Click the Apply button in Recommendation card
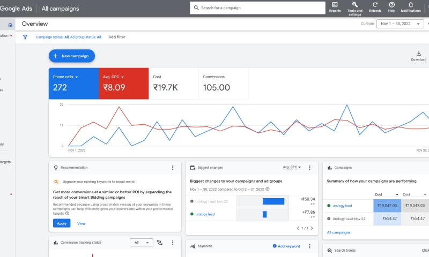 (62, 223)
